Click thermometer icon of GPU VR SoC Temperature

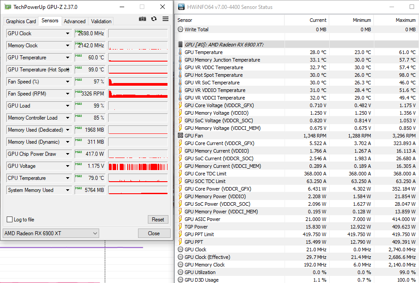coord(180,82)
